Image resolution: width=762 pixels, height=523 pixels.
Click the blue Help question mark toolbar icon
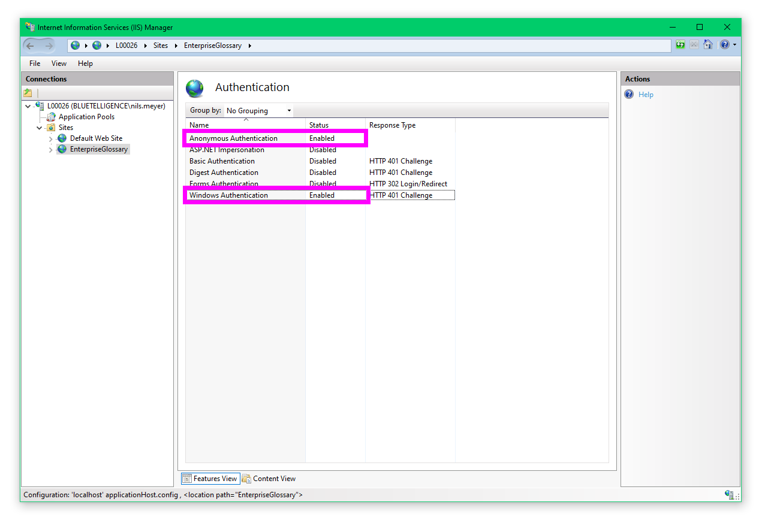[x=724, y=45]
